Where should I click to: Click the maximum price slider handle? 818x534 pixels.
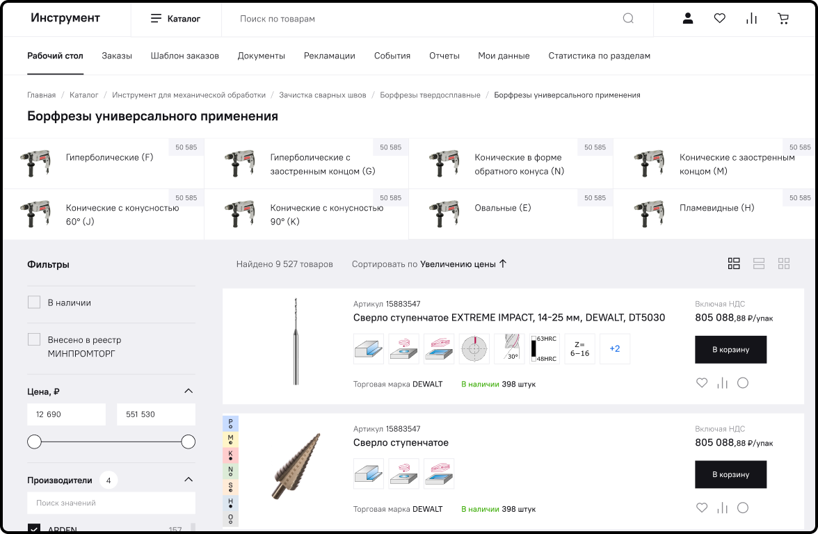click(189, 442)
